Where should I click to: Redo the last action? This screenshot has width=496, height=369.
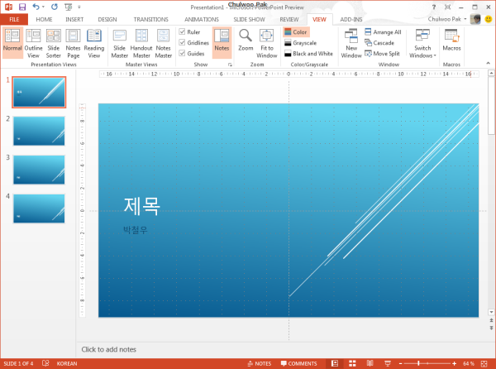[x=55, y=7]
